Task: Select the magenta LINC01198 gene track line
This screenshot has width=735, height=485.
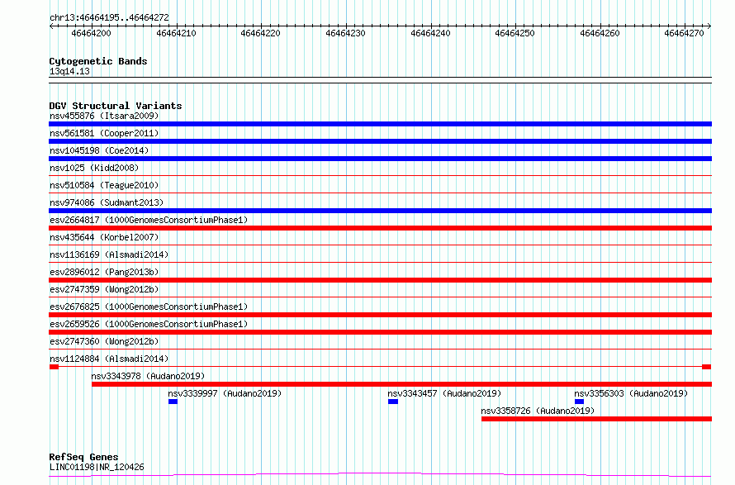Action: (380, 475)
